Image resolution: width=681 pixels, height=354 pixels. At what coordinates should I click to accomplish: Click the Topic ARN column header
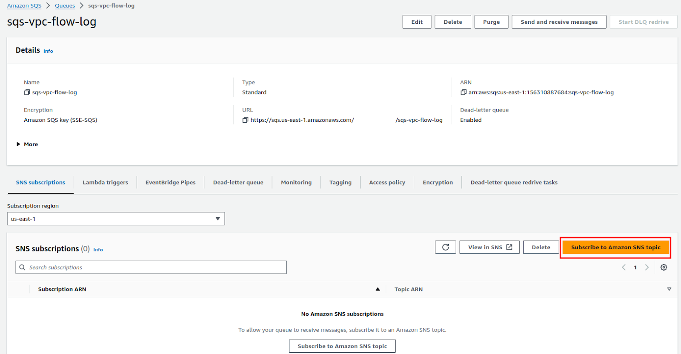[409, 289]
